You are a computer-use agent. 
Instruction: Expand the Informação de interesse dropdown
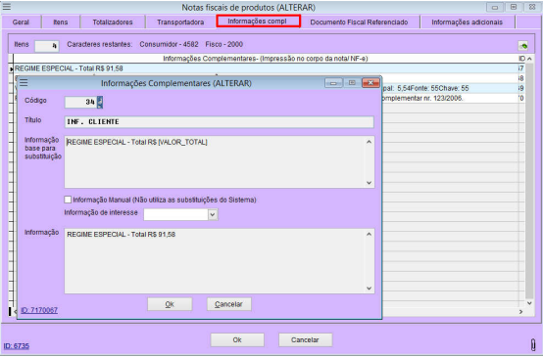pos(213,214)
